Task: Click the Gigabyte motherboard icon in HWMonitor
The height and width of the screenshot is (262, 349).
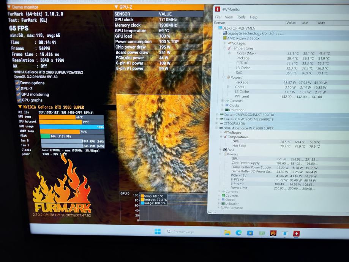Action: coord(225,33)
